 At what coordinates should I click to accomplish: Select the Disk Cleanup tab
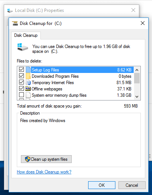(x=26, y=35)
